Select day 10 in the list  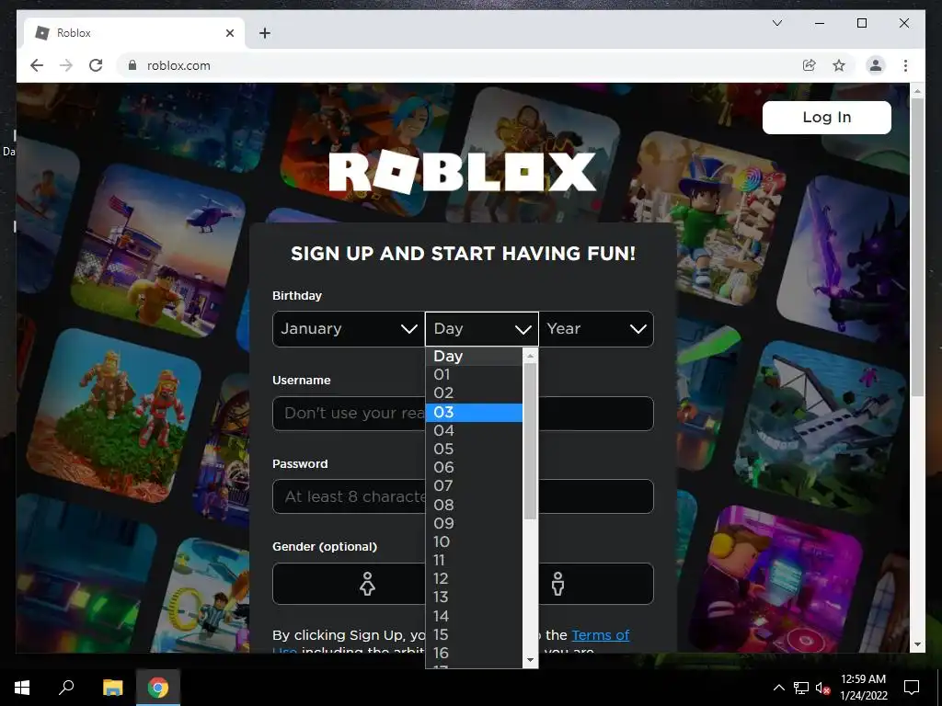click(475, 542)
